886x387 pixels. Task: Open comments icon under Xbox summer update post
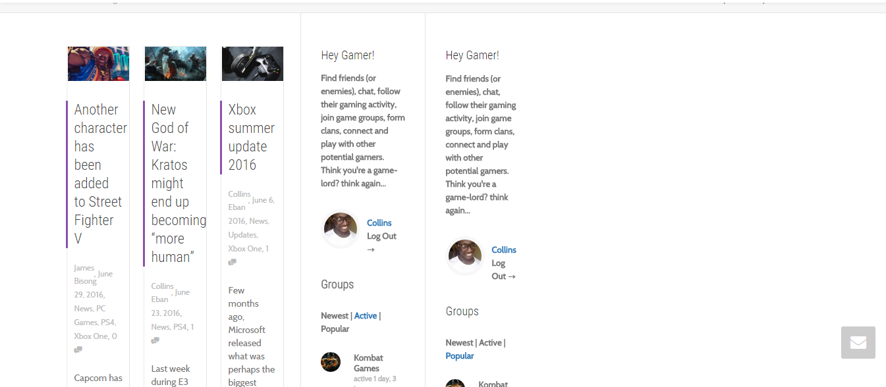tap(232, 263)
